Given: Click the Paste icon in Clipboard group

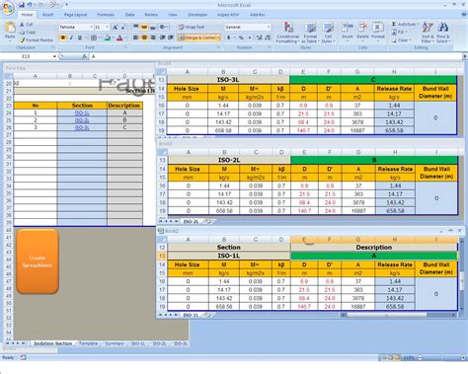Looking at the screenshot, I should click(x=10, y=31).
